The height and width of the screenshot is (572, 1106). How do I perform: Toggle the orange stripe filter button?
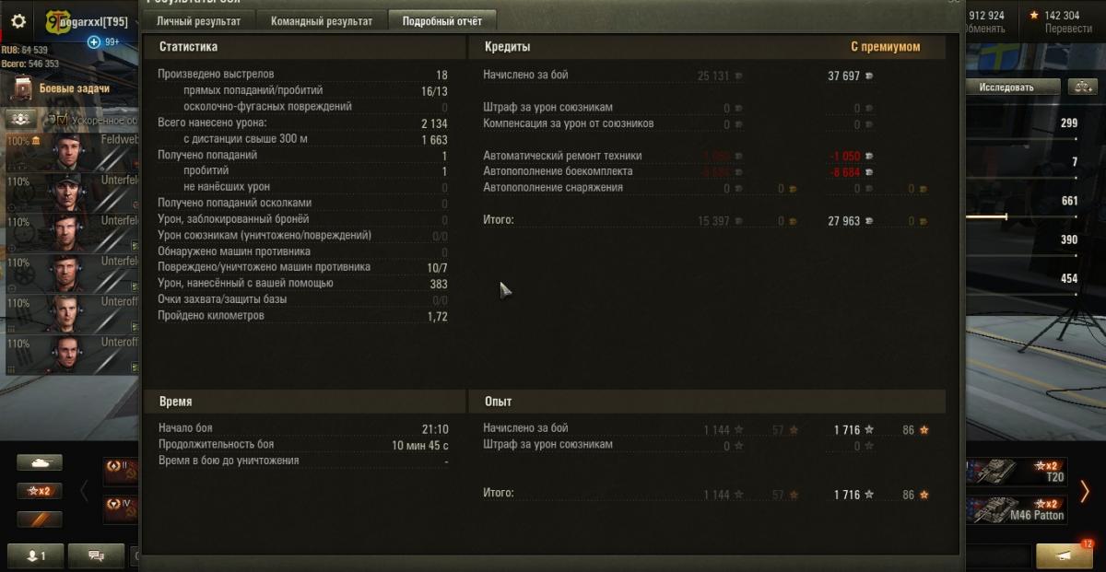(40, 519)
